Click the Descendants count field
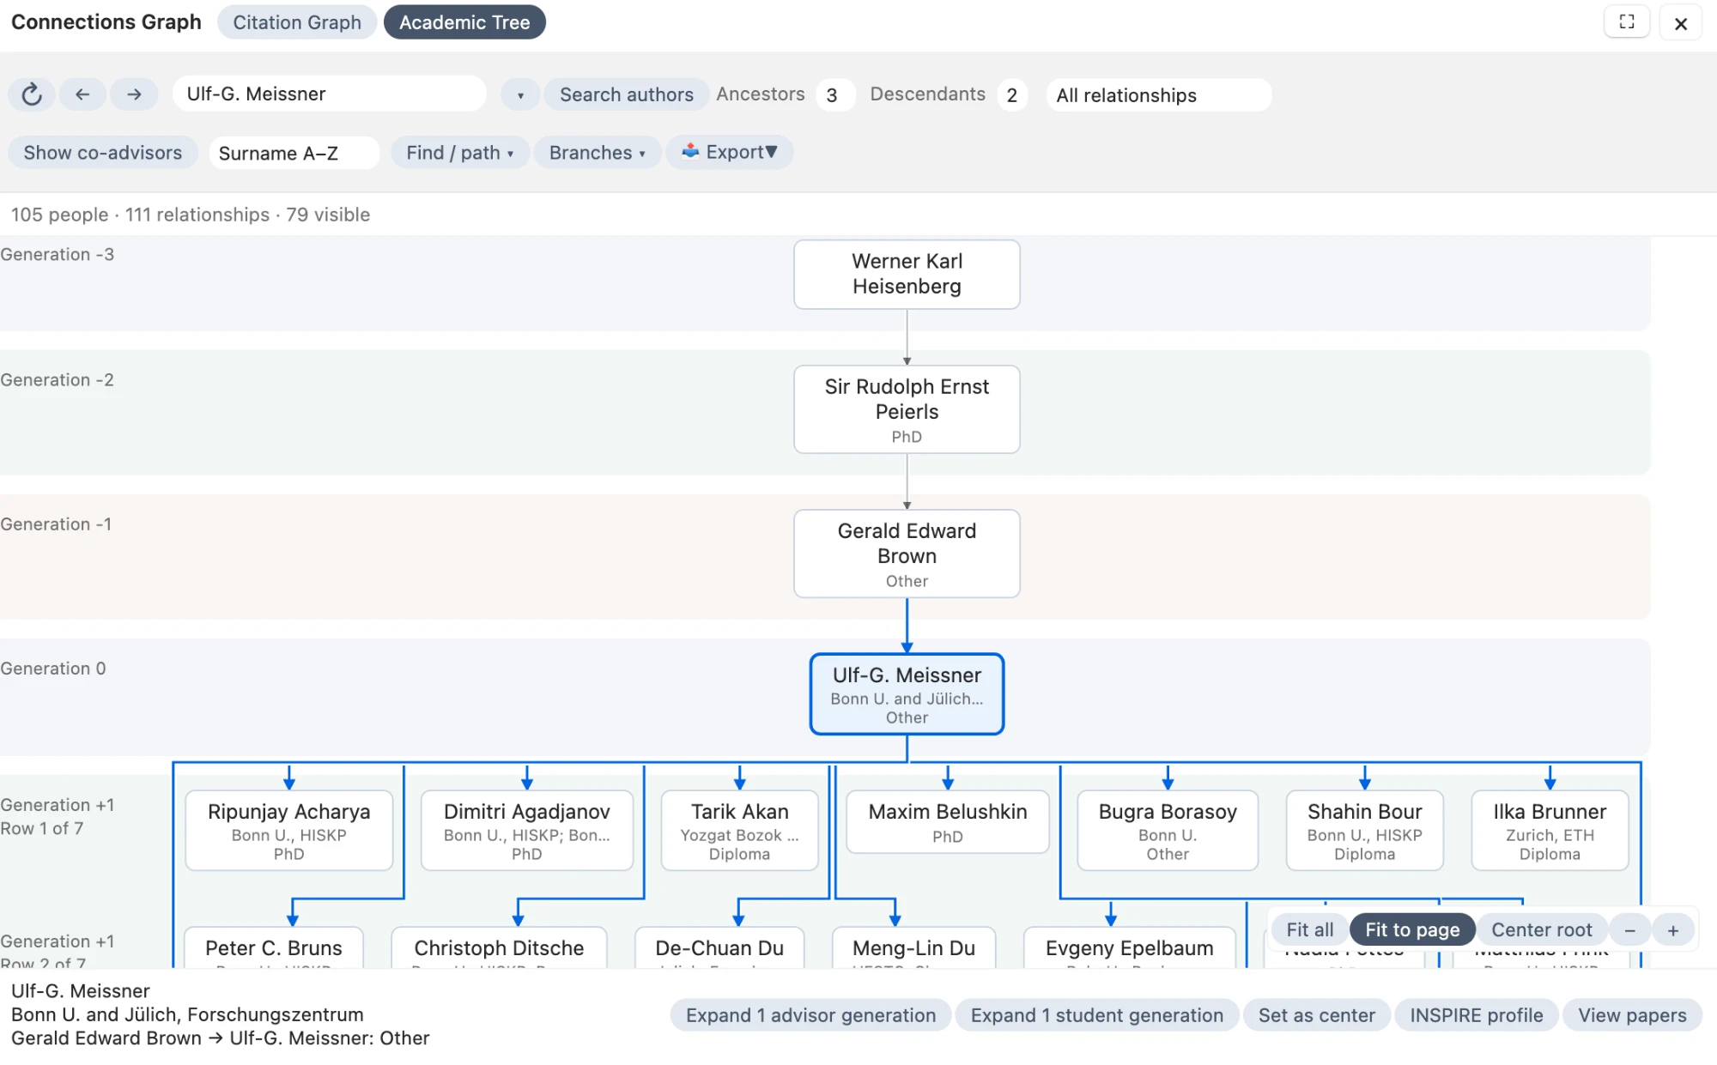Screen dimensions: 1717x1065 pos(1012,95)
